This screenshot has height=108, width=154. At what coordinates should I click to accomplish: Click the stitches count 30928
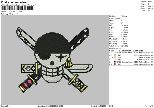click(150, 2)
